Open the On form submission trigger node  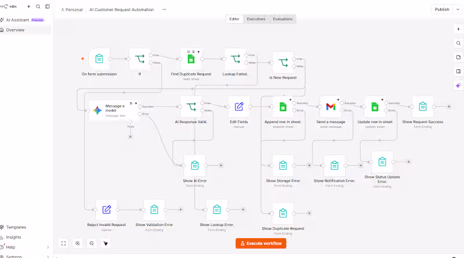(x=99, y=59)
